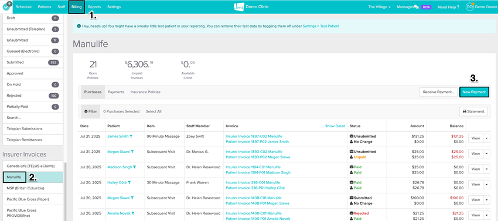Click the BETA badge beside Messages

(426, 6)
